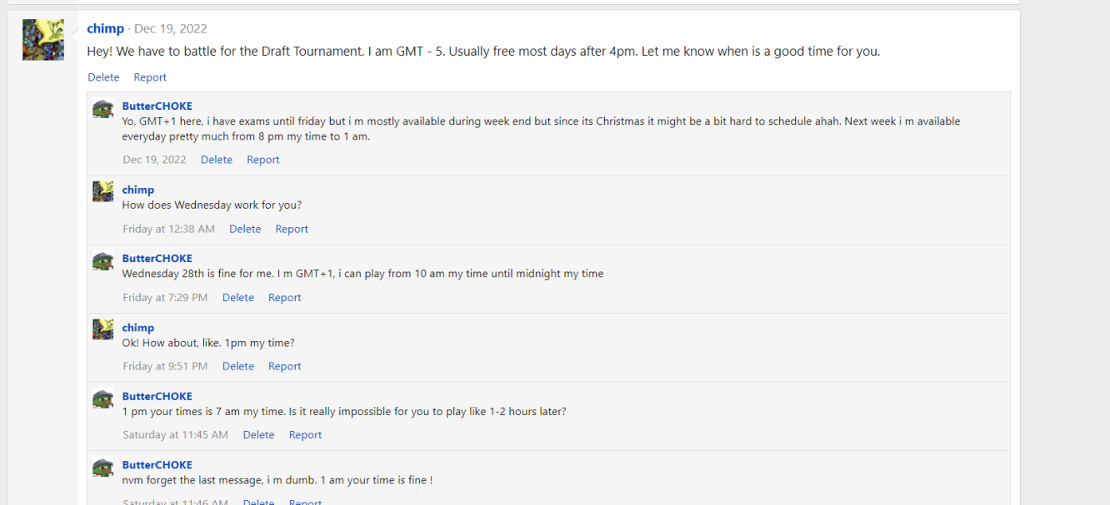The width and height of the screenshot is (1110, 505).
Task: Report the comment posted Friday at 7:29 PM
Action: point(284,298)
